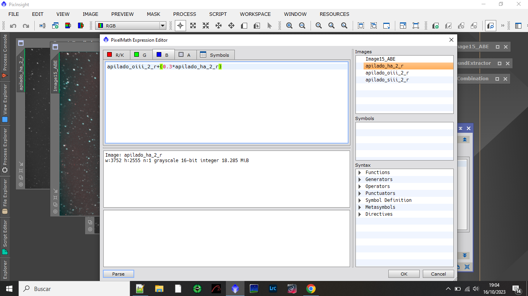Click the green RGB channel display icon
Image resolution: width=528 pixels, height=296 pixels.
tap(68, 26)
